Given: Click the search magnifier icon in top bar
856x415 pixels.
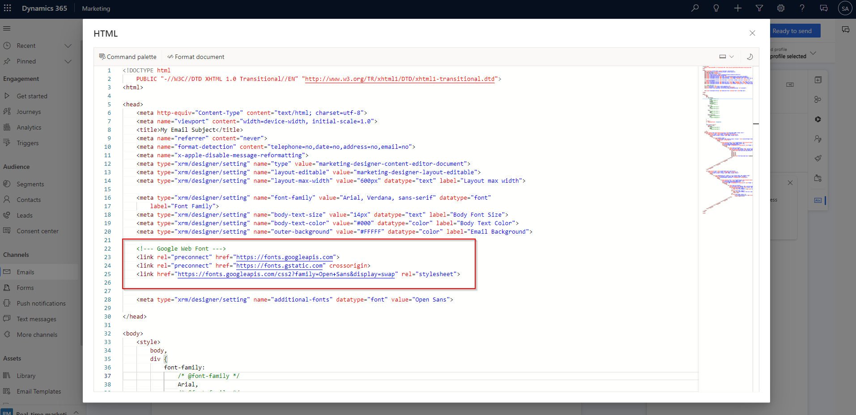Looking at the screenshot, I should [695, 8].
